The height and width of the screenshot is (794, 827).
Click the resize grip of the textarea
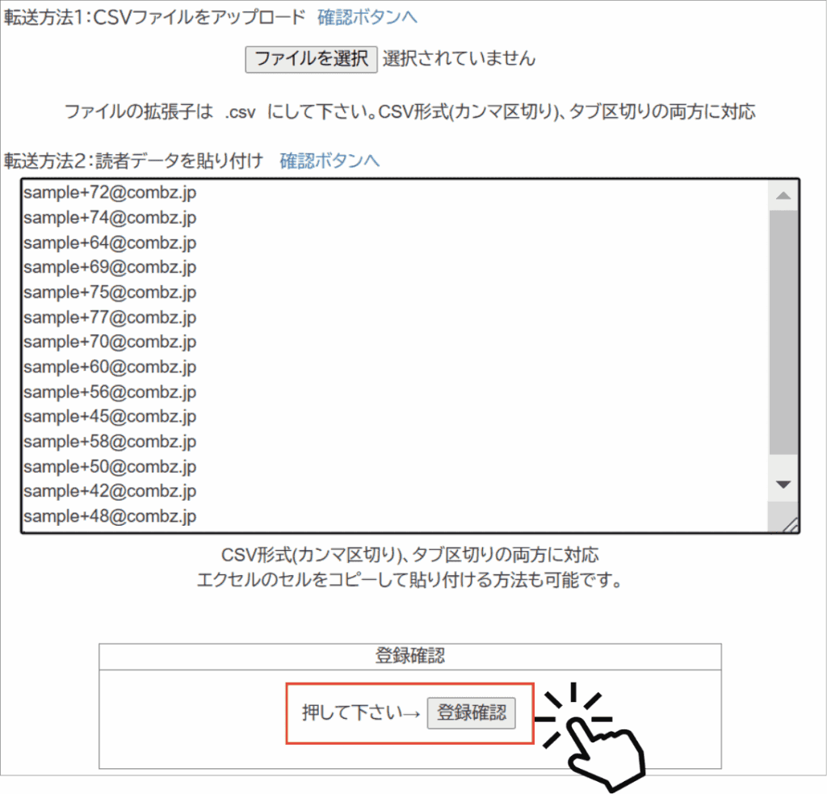(x=790, y=525)
